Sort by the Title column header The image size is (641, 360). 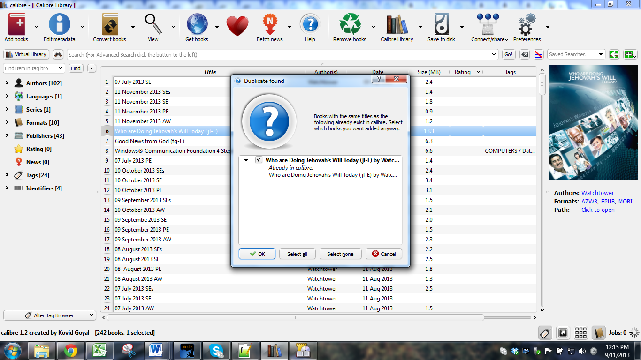[210, 72]
